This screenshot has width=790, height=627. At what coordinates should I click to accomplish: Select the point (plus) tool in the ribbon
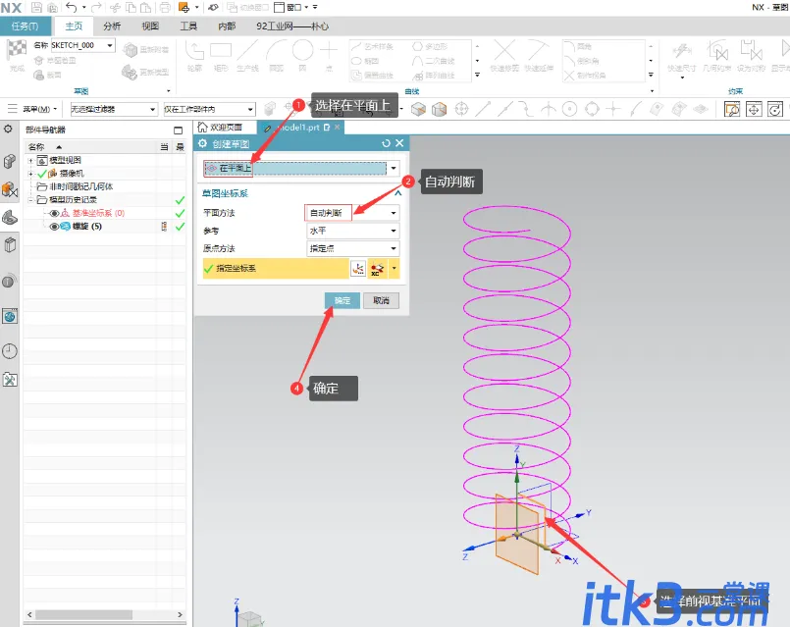pyautogui.click(x=329, y=56)
